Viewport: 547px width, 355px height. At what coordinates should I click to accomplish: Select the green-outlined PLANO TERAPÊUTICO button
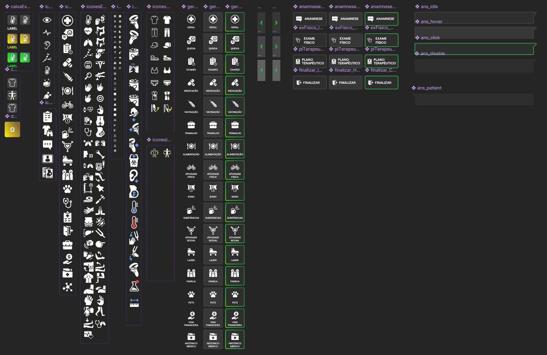(381, 61)
